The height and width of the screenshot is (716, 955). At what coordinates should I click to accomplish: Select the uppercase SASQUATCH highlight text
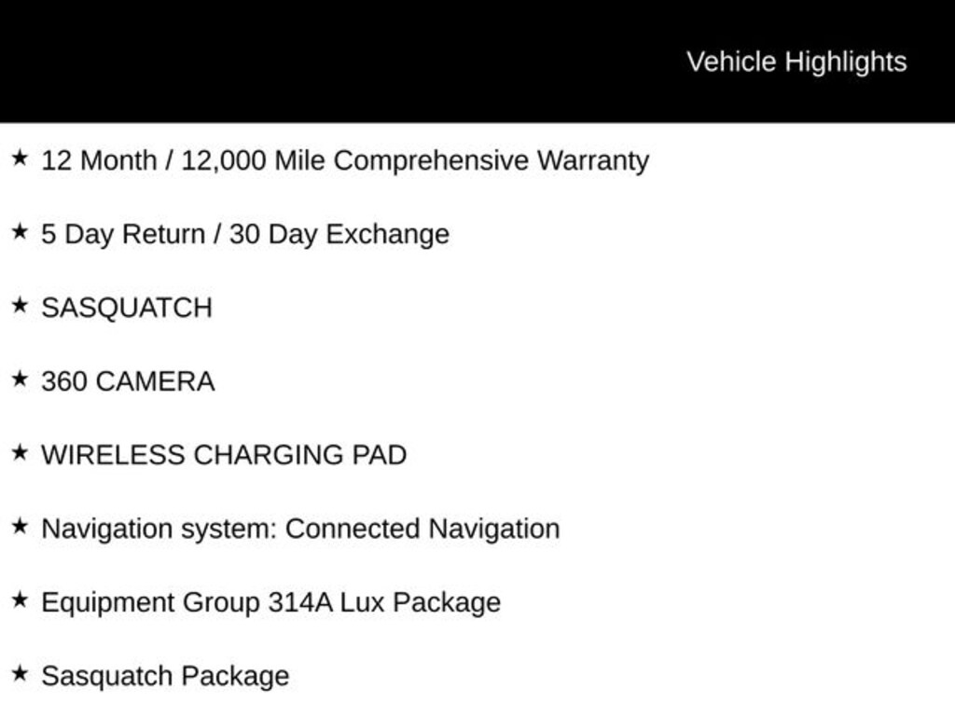[127, 308]
